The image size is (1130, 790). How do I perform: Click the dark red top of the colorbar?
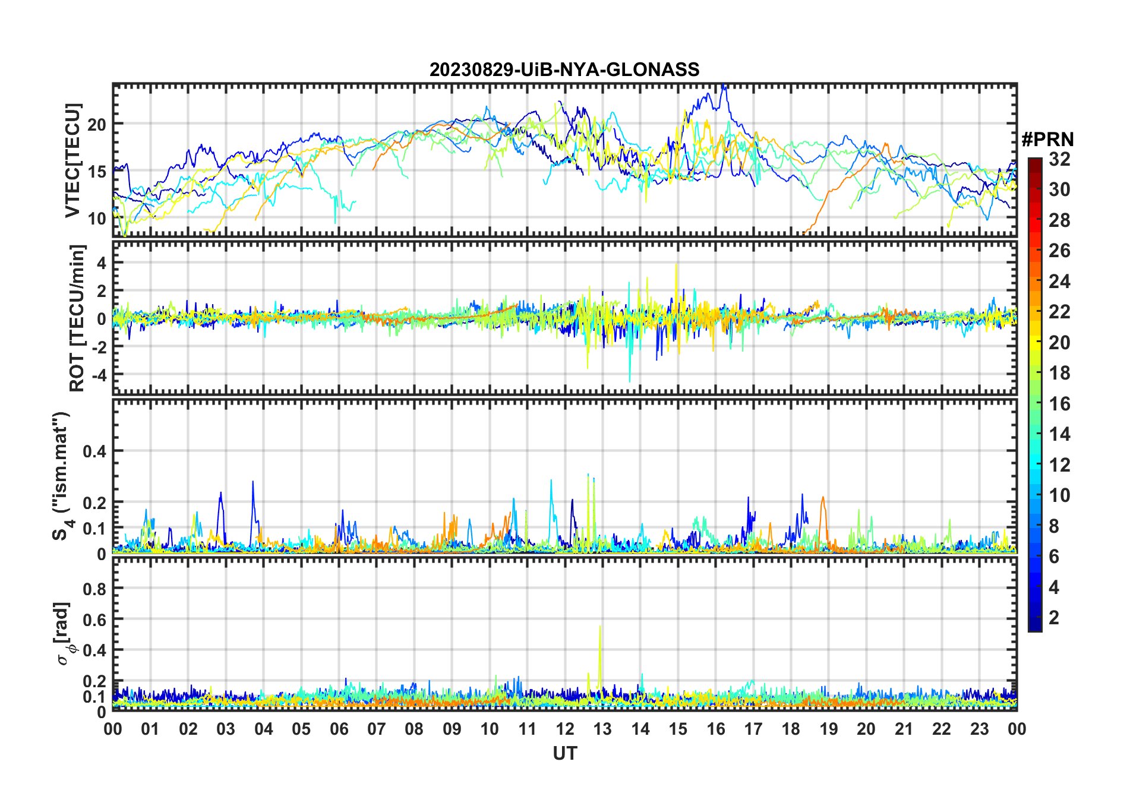[1034, 163]
